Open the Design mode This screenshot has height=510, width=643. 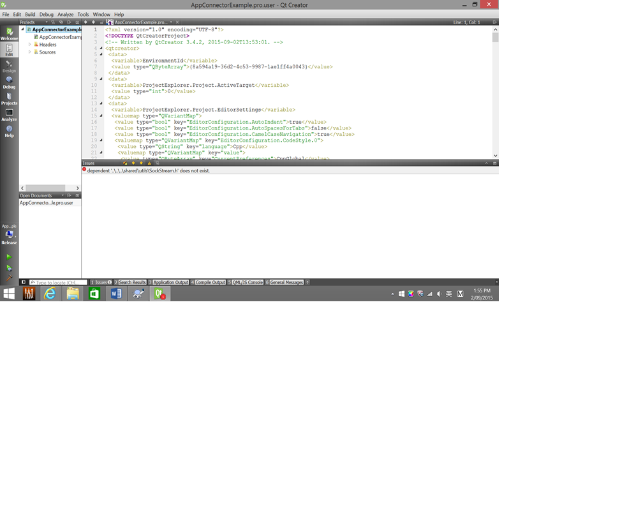click(x=9, y=66)
